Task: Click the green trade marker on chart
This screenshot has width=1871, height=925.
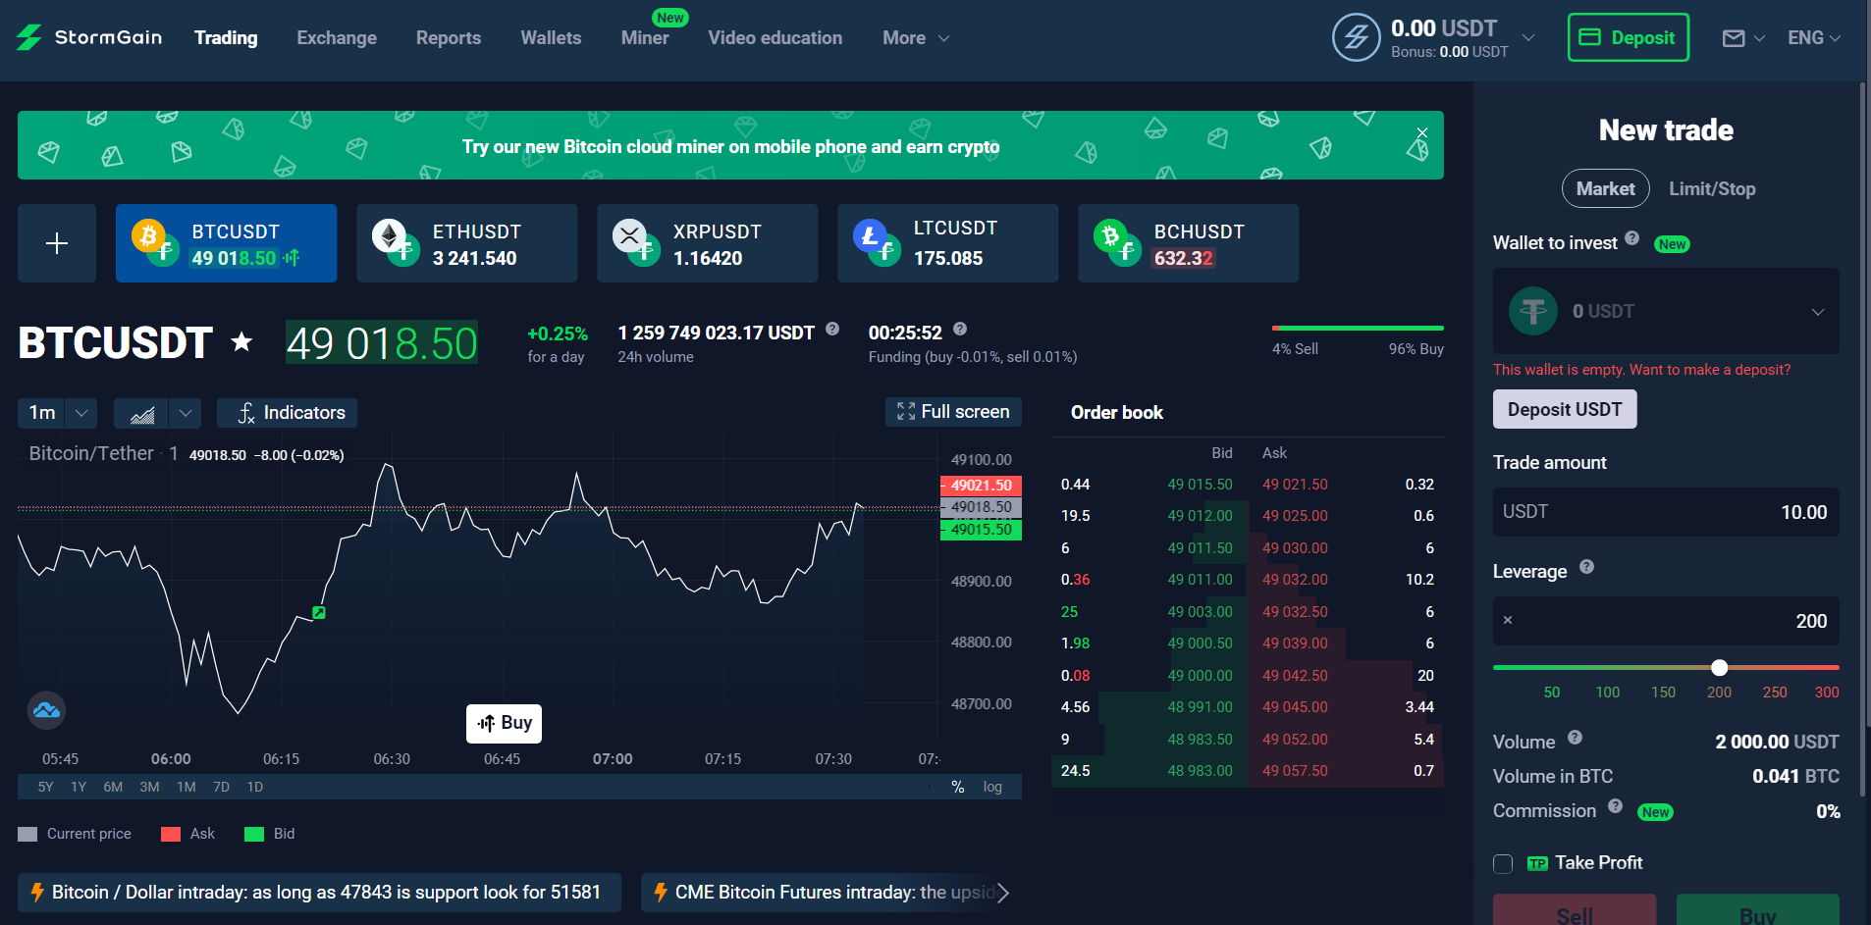Action: tap(318, 613)
